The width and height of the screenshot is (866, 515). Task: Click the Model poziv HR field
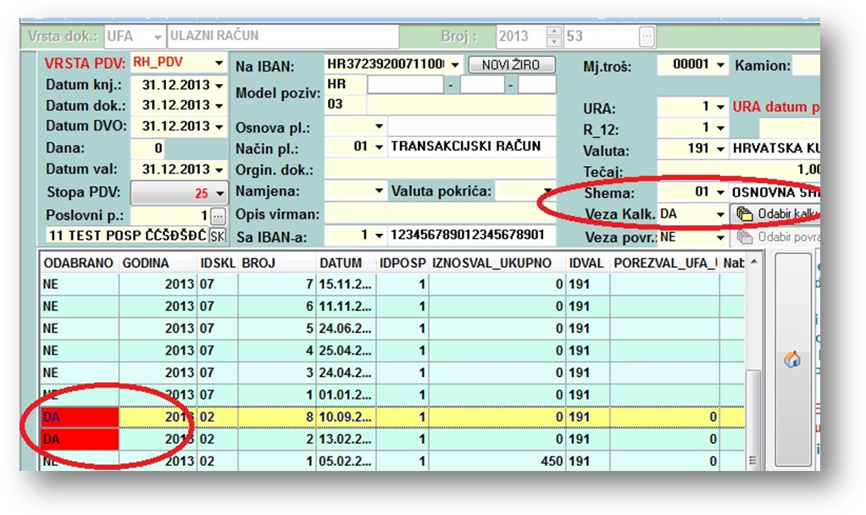(345, 85)
